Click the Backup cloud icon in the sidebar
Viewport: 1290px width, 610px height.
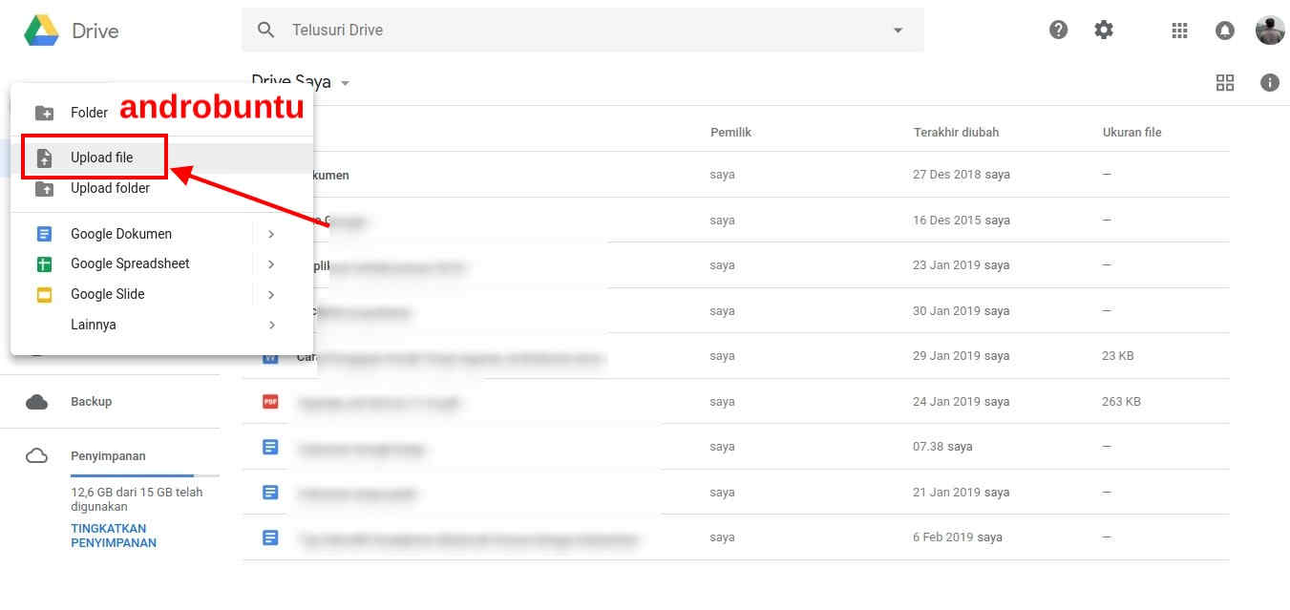click(x=36, y=401)
